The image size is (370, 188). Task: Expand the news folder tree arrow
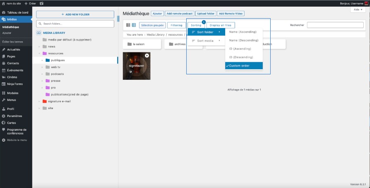(x=39, y=47)
